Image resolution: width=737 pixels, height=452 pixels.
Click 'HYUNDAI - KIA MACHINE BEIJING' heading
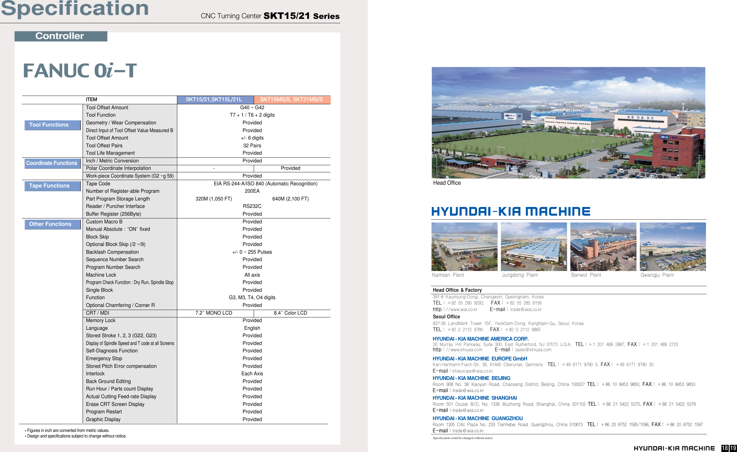coord(472,378)
